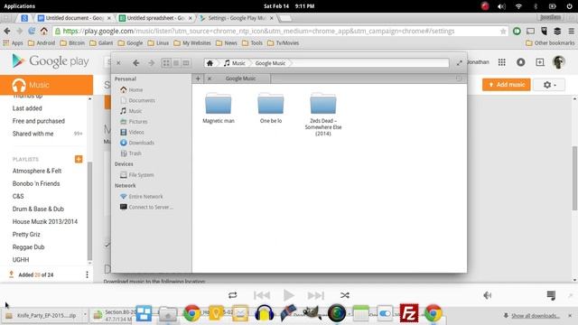Image resolution: width=578 pixels, height=325 pixels.
Task: Open the House Muzik 2013/2014 playlist
Action: 45,221
